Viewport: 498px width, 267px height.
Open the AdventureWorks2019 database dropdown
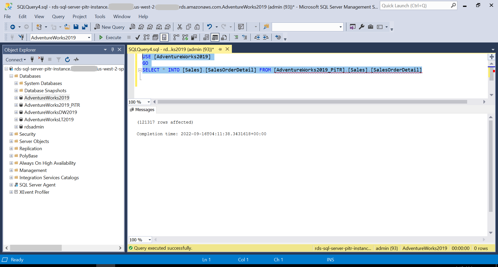point(89,38)
